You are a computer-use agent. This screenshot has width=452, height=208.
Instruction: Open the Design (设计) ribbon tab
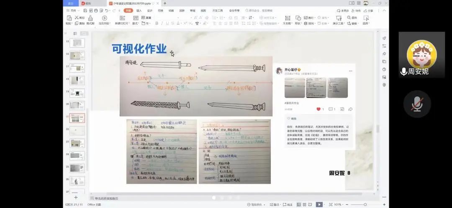pyautogui.click(x=149, y=10)
